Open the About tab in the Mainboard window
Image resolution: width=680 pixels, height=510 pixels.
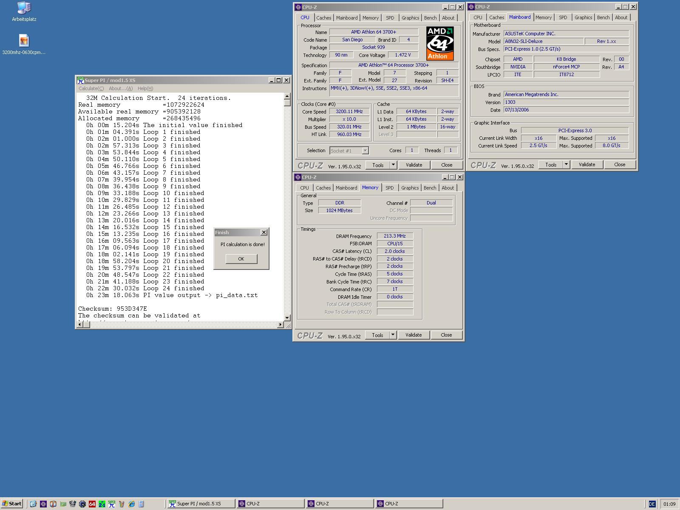pyautogui.click(x=621, y=17)
